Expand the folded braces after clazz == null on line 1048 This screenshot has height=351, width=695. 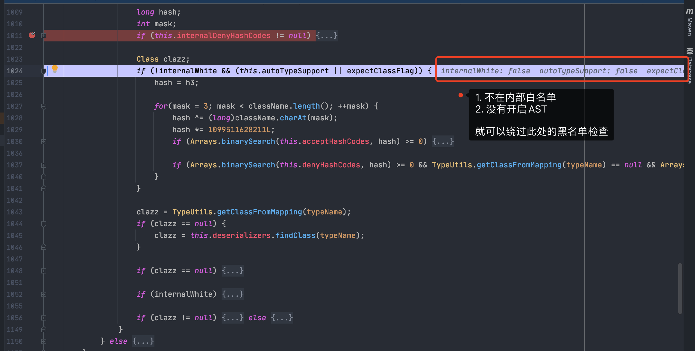point(233,271)
